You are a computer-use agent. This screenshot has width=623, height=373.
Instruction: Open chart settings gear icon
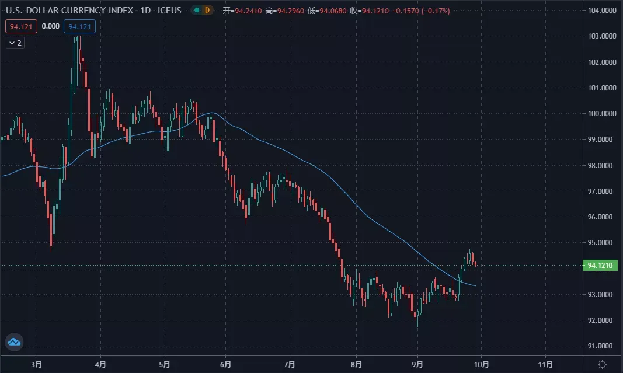tap(603, 364)
